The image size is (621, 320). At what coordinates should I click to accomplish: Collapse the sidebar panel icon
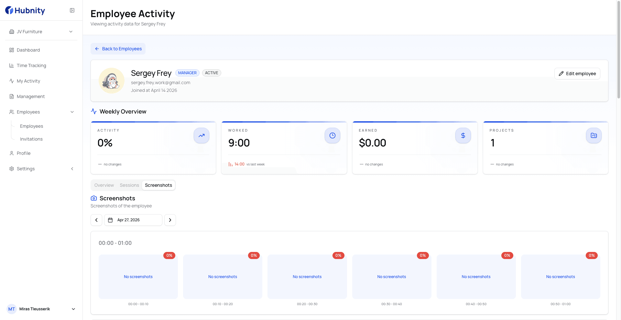[x=72, y=10]
